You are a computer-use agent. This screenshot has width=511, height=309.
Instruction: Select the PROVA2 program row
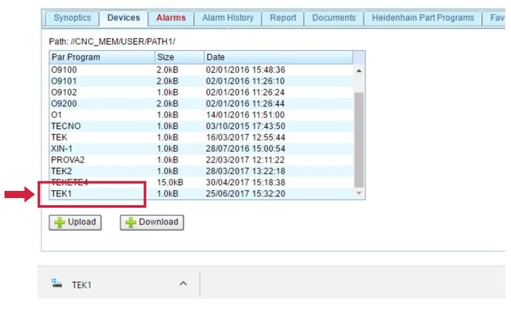pyautogui.click(x=201, y=160)
